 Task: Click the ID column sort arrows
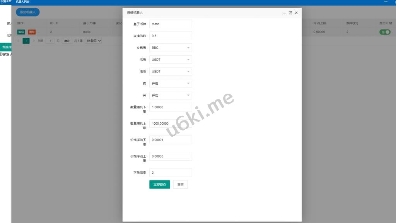(x=56, y=23)
